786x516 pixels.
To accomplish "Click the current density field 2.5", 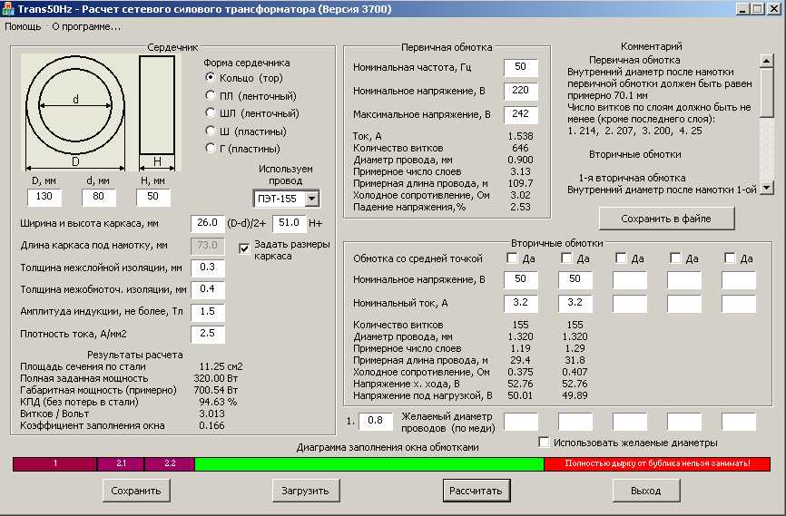I will [208, 334].
